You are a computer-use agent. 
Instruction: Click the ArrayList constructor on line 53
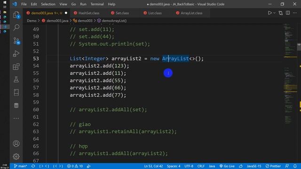tap(175, 58)
